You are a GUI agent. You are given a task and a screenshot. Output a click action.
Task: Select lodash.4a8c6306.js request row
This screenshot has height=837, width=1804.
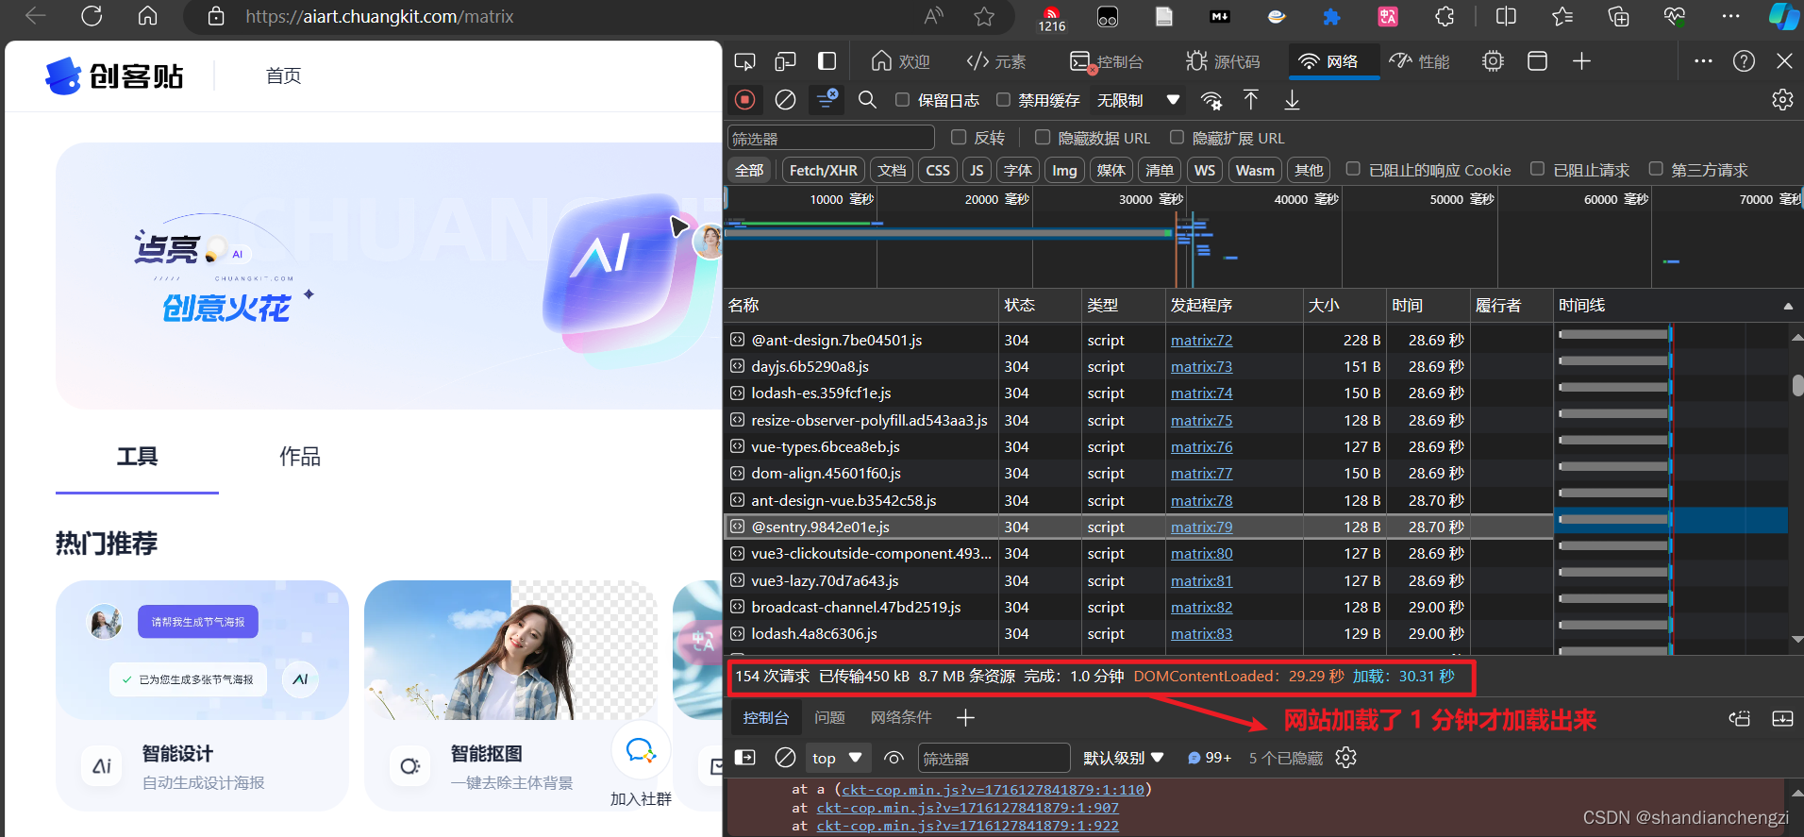coord(1139,634)
